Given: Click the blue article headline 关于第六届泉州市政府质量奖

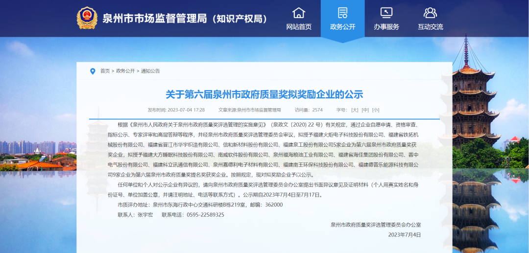Looking at the screenshot, I should [264, 94].
